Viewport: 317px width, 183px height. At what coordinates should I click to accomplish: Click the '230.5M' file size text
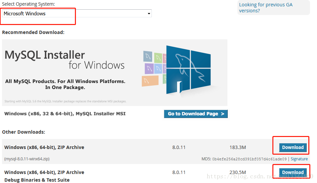tap(238, 172)
